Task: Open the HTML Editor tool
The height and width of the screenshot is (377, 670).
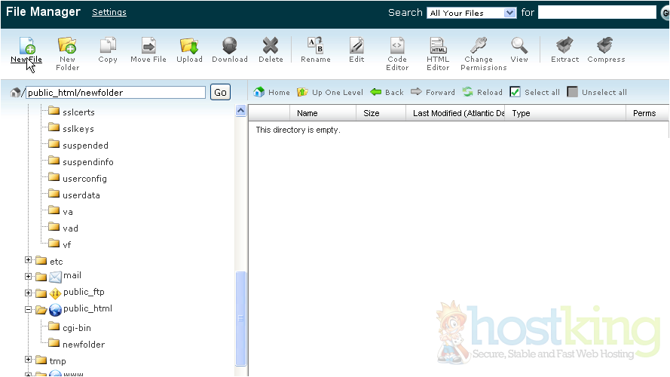Action: pos(438,47)
